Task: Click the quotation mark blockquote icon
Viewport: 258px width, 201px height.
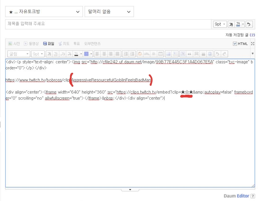Action: (189, 54)
